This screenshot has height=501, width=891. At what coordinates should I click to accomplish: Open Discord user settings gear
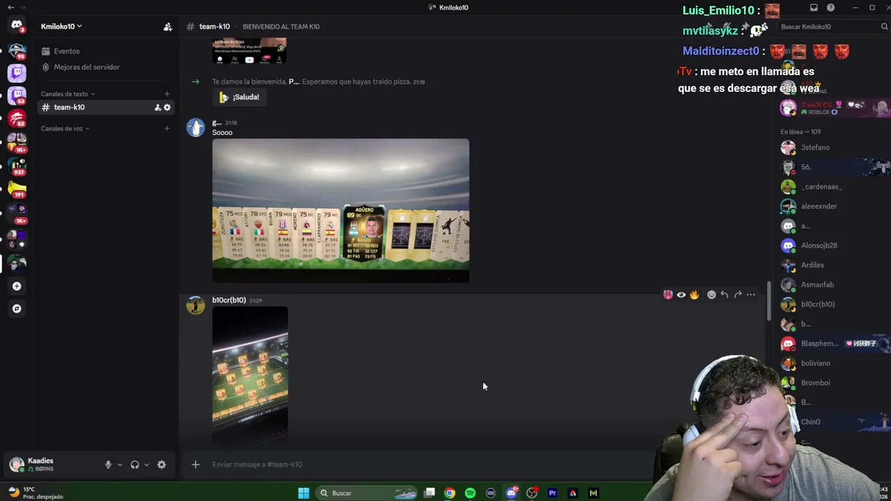click(x=161, y=465)
